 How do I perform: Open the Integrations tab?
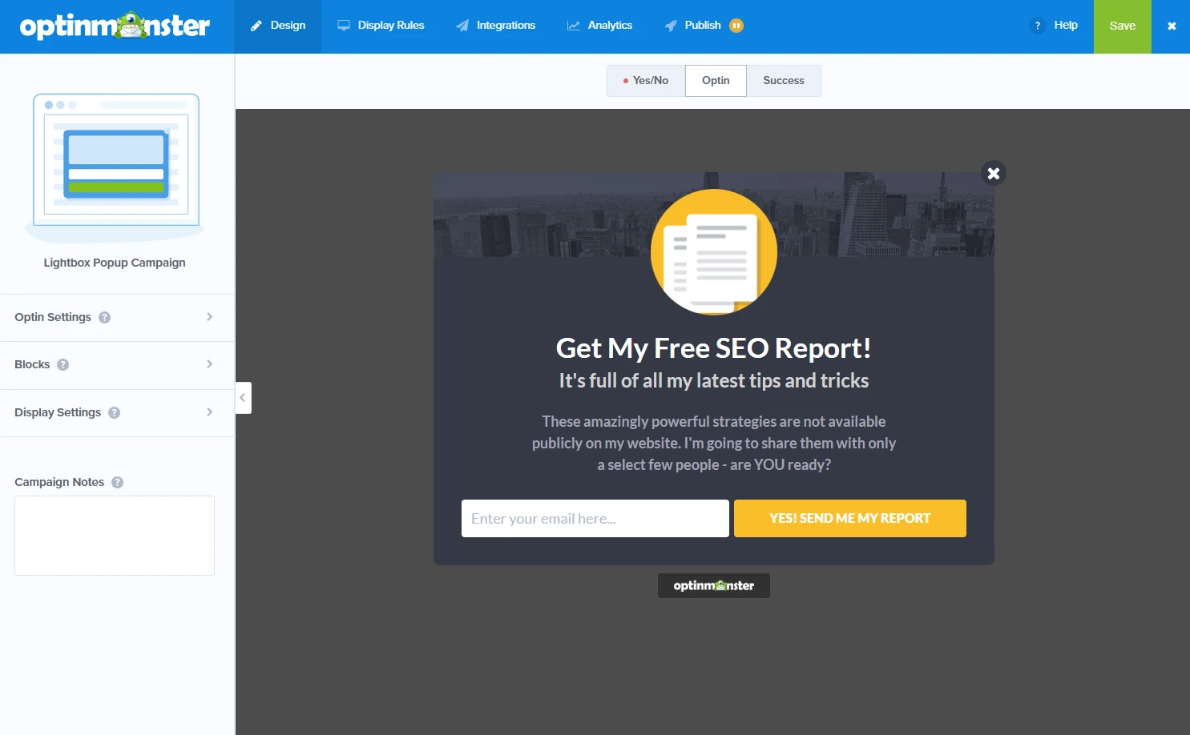pos(496,26)
